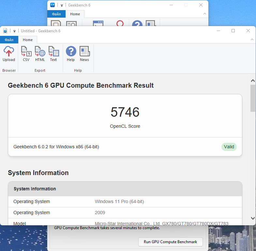
Task: Upload the benchmark result to the browser
Action: click(9, 54)
